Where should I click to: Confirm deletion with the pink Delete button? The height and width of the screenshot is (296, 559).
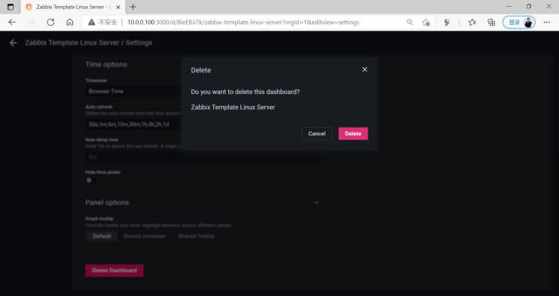click(353, 134)
